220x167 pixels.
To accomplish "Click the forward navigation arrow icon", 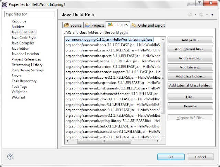I will pyautogui.click(x=201, y=14).
